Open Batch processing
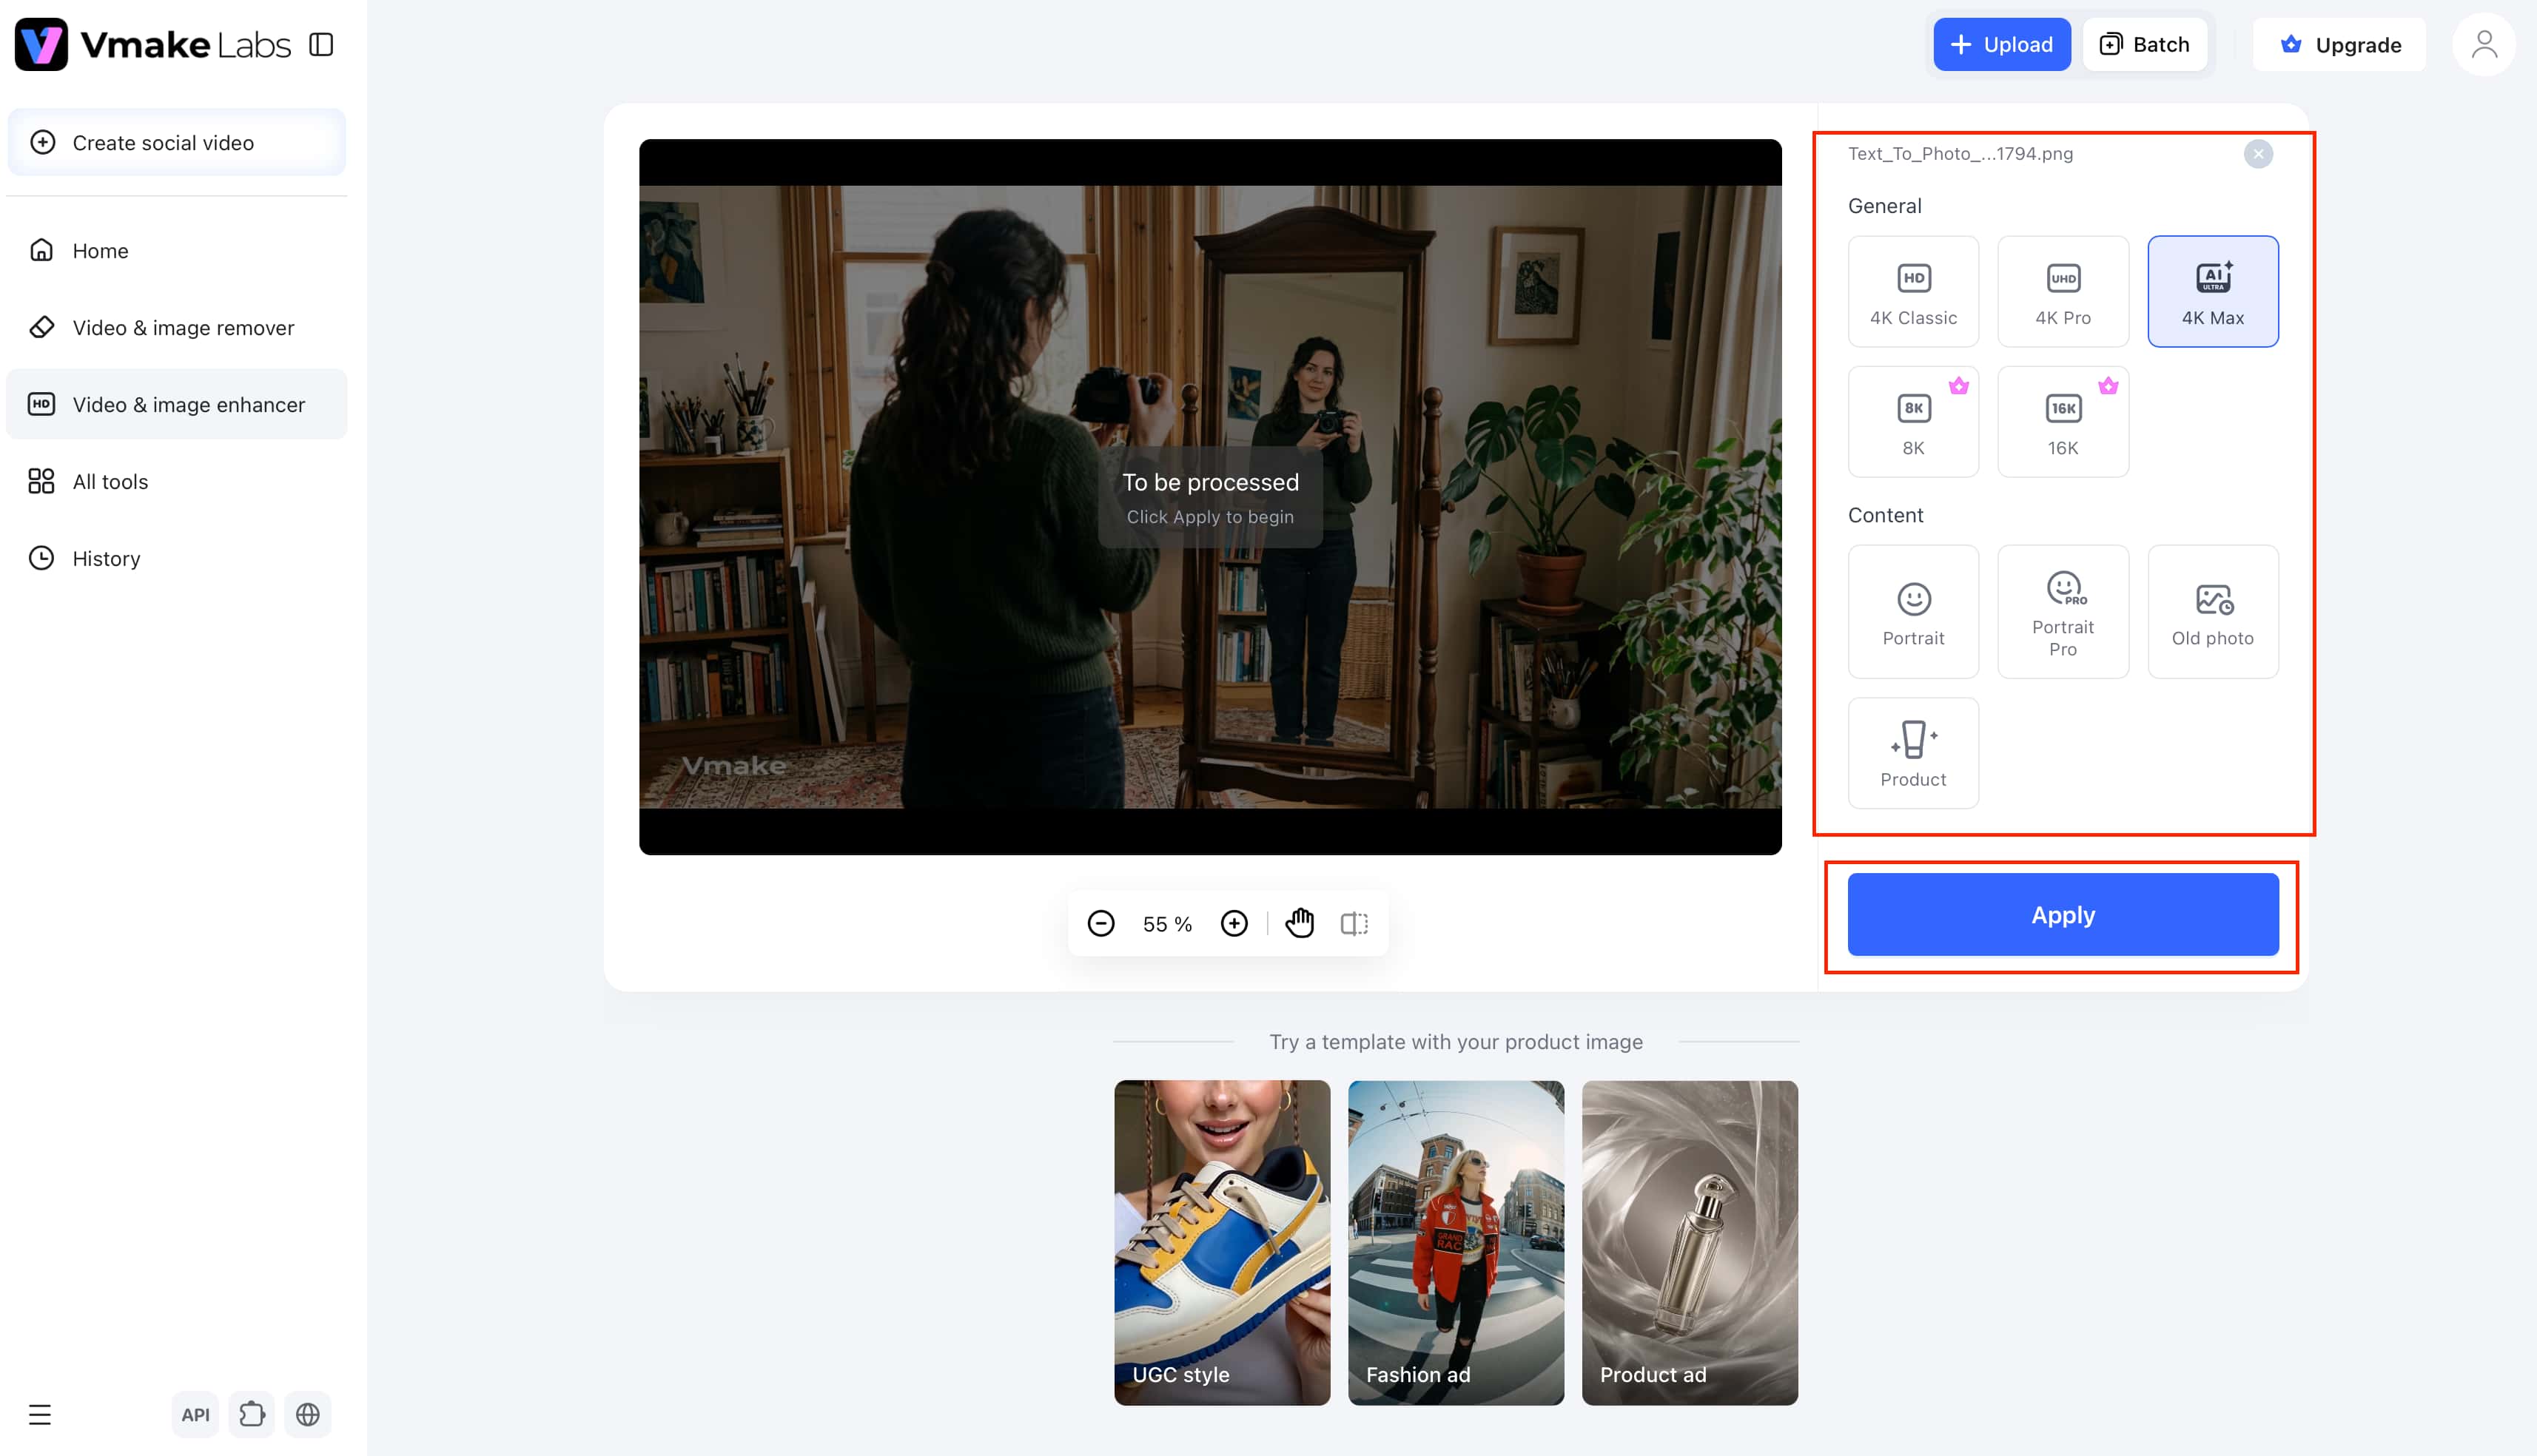This screenshot has width=2537, height=1456. click(x=2144, y=44)
